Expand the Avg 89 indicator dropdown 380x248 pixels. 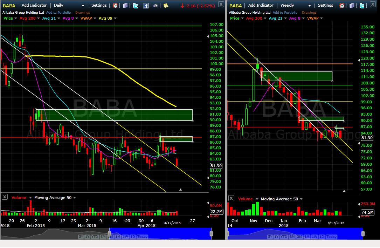tap(115, 19)
